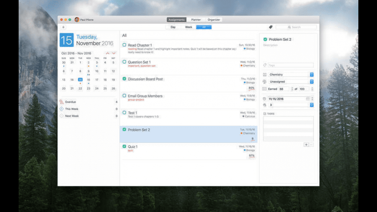Click the This Week diamond icon

[62, 109]
